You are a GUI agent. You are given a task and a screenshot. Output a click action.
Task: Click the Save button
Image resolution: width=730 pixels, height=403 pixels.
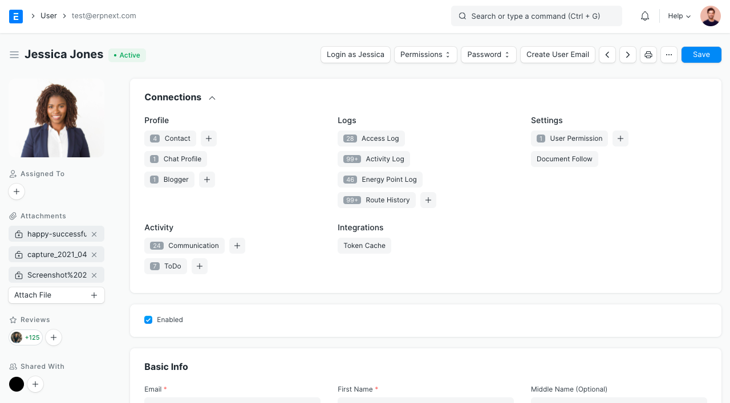coord(701,54)
